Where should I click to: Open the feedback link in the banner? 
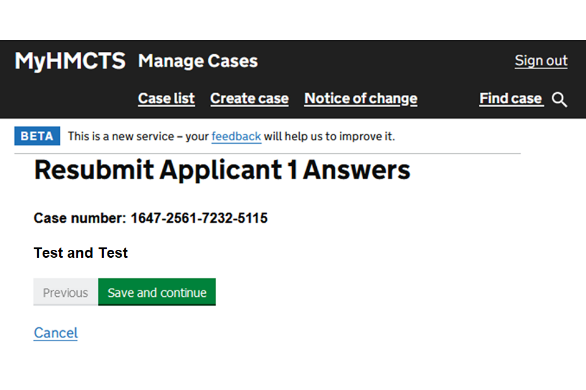pyautogui.click(x=236, y=136)
